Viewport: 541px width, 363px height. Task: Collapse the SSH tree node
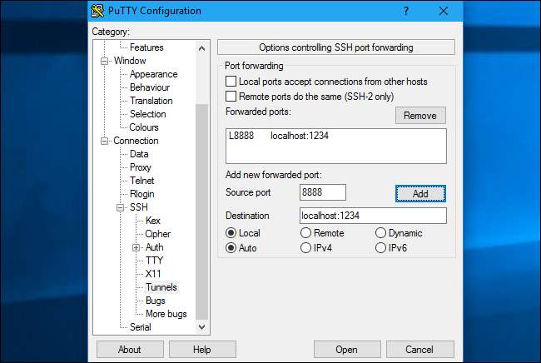tap(121, 207)
